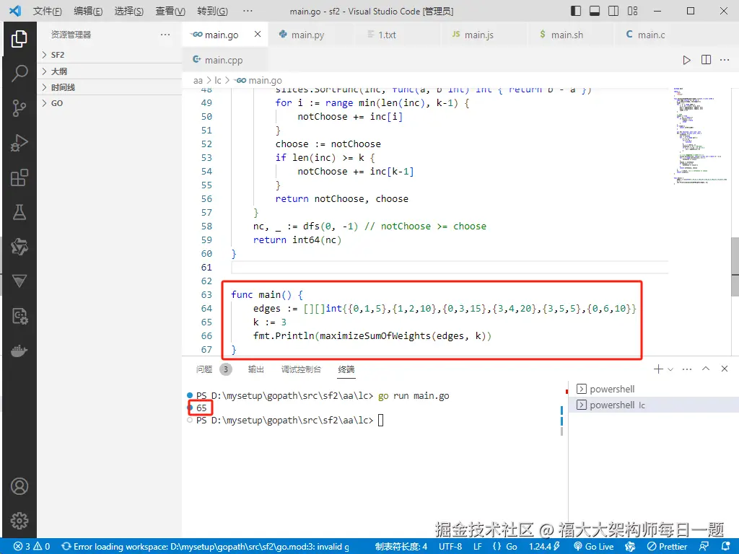The image size is (739, 554).
Task: Click the aa breadcrumb segment
Action: 198,81
